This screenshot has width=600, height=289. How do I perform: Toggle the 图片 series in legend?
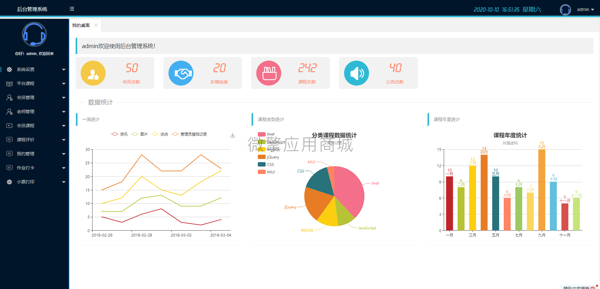[x=139, y=134]
